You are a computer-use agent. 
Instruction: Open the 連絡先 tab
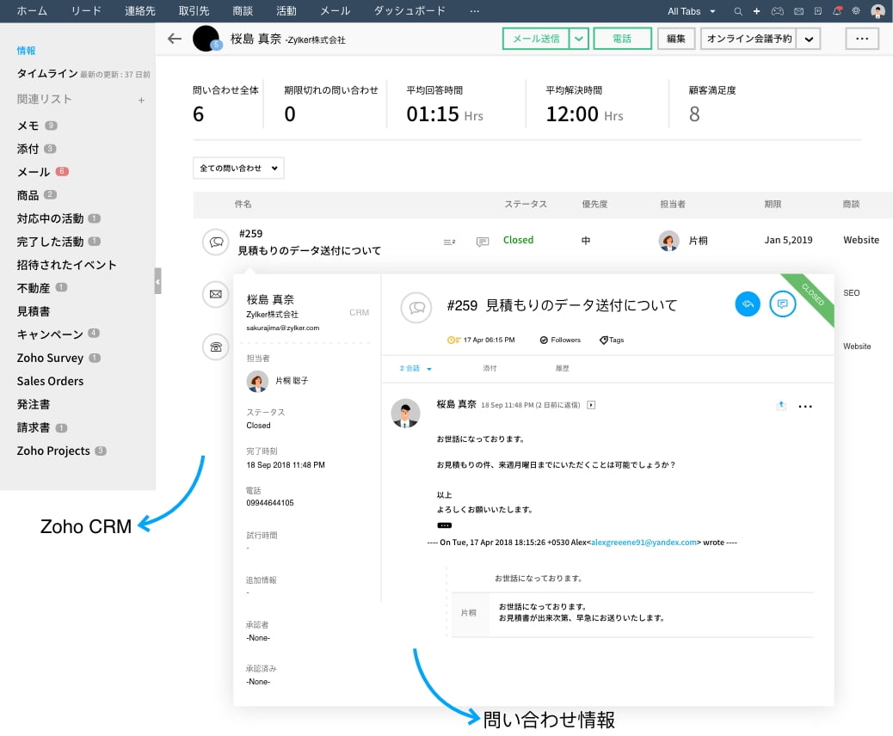140,11
